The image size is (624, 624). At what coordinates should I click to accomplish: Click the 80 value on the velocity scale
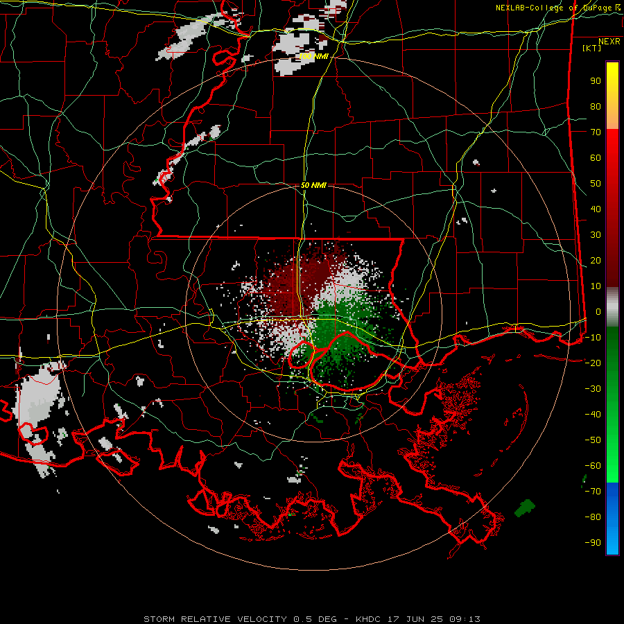(x=596, y=107)
